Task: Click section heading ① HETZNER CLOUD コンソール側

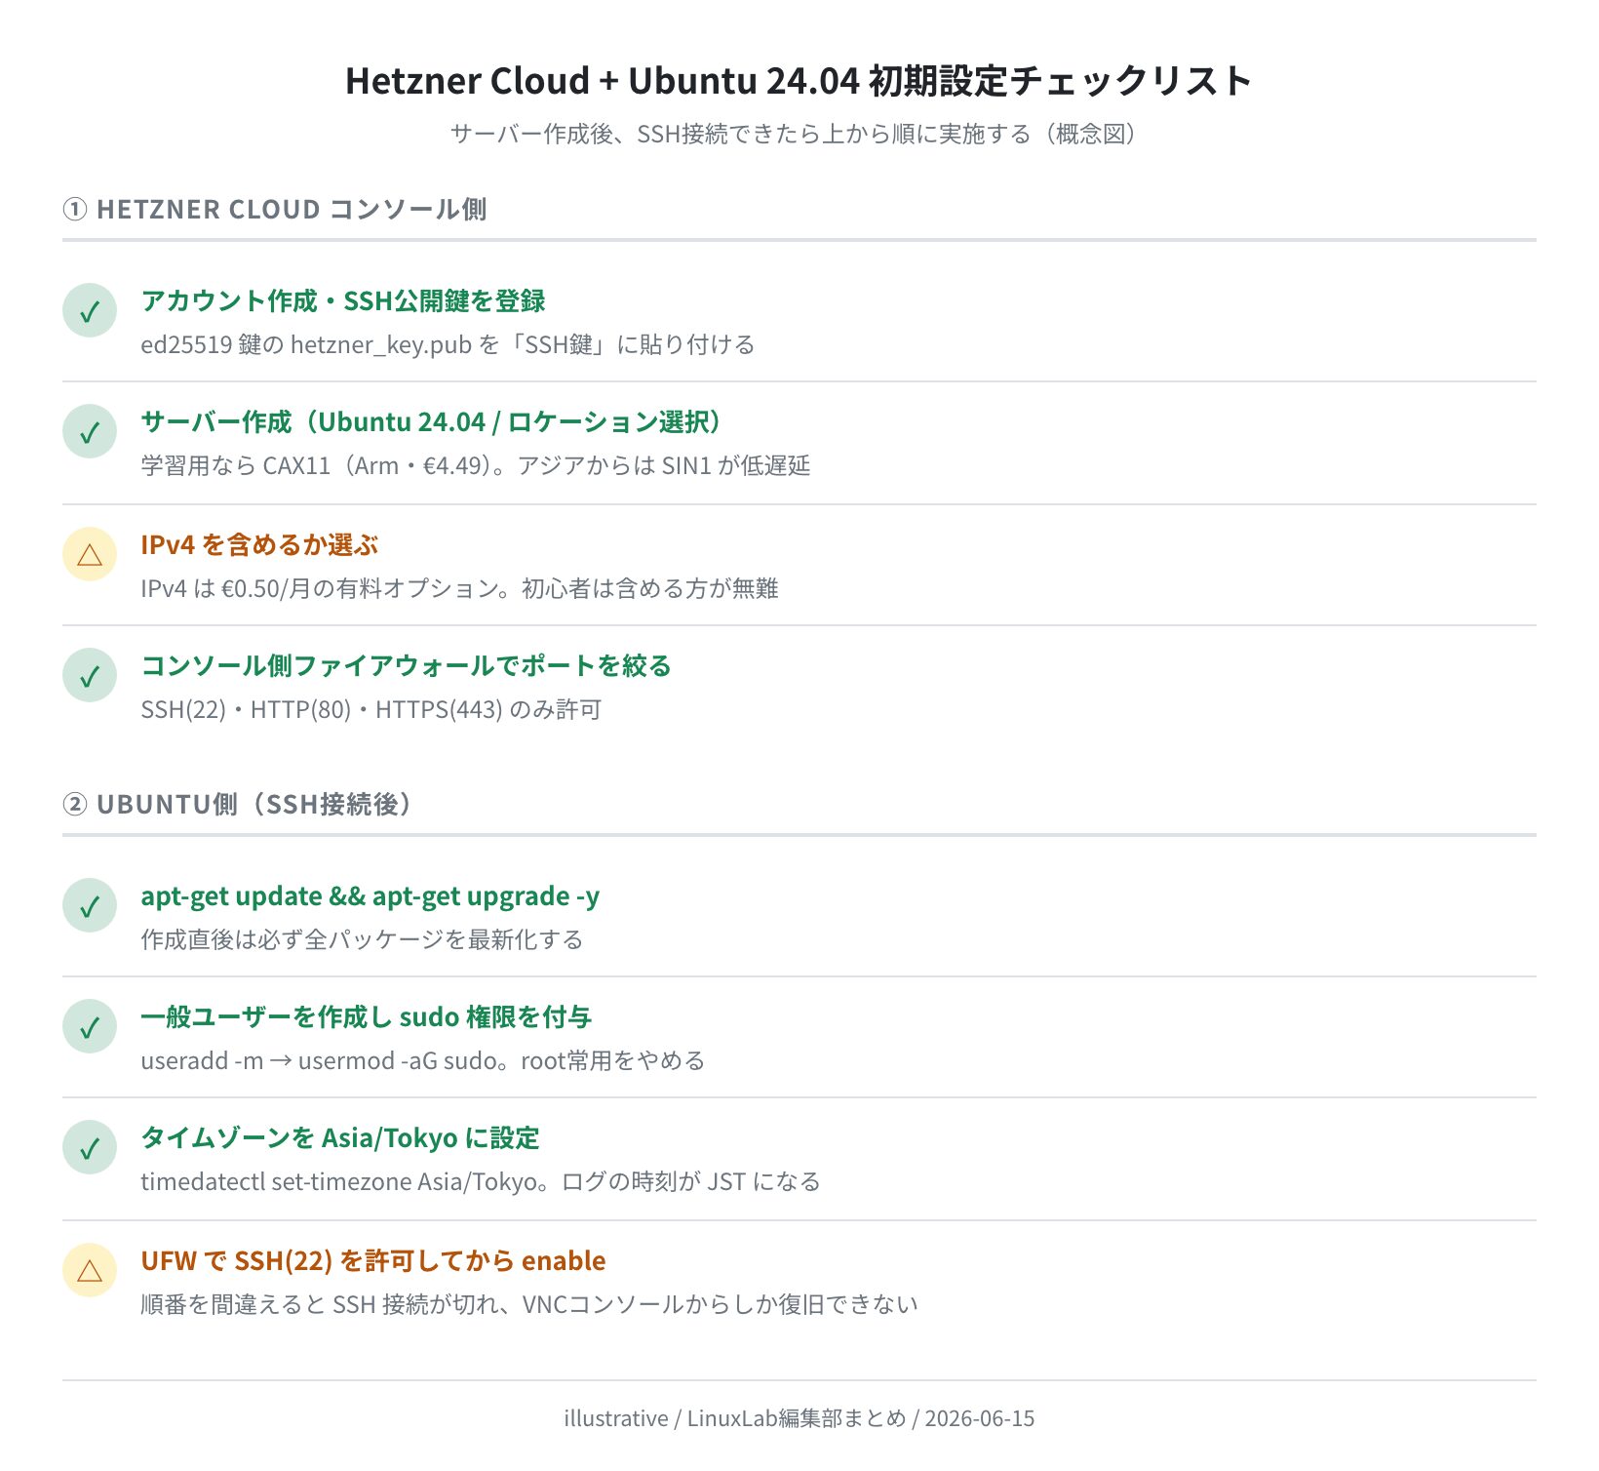Action: click(275, 209)
